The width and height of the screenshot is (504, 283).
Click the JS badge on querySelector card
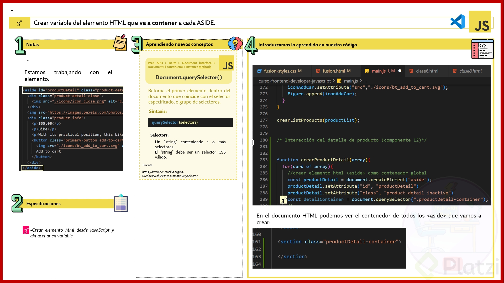point(227,63)
